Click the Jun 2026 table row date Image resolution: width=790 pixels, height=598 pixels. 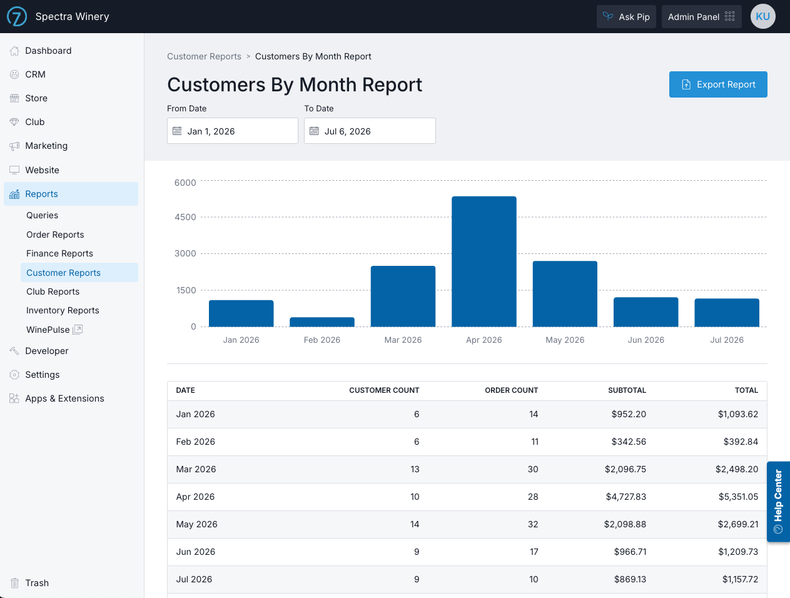tap(196, 552)
